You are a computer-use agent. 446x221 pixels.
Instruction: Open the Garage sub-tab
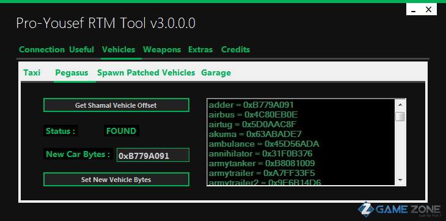pos(216,73)
